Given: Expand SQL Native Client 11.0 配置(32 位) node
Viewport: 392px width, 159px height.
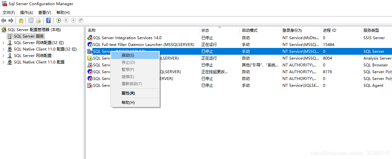Looking at the screenshot, I should coord(3,49).
